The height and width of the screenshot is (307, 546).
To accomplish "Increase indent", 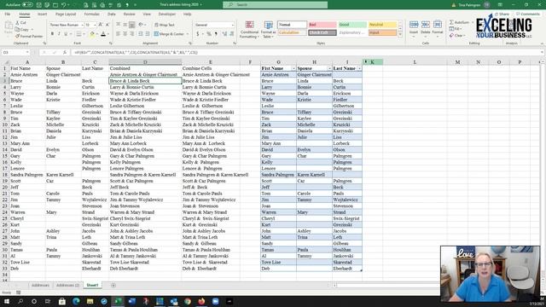I will click(x=148, y=34).
